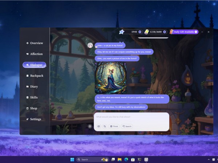218x163 pixels.
Task: Toggle the Search mode button
Action: (127, 126)
